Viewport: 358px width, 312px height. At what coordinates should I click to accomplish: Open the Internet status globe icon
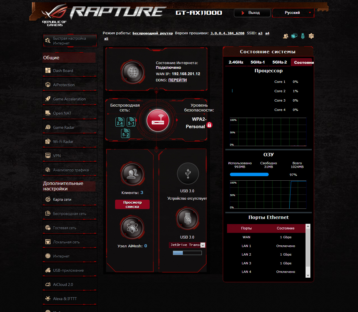(x=133, y=72)
